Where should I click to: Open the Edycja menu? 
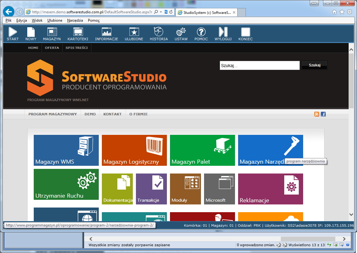(x=22, y=20)
